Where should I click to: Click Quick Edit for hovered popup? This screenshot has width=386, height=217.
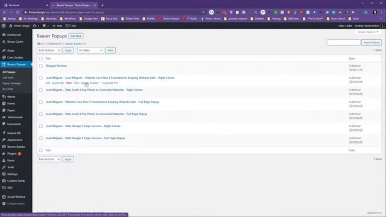pyautogui.click(x=58, y=83)
